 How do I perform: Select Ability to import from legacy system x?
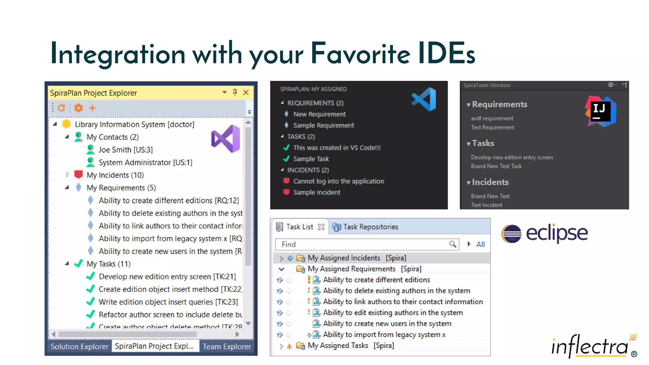(384, 335)
